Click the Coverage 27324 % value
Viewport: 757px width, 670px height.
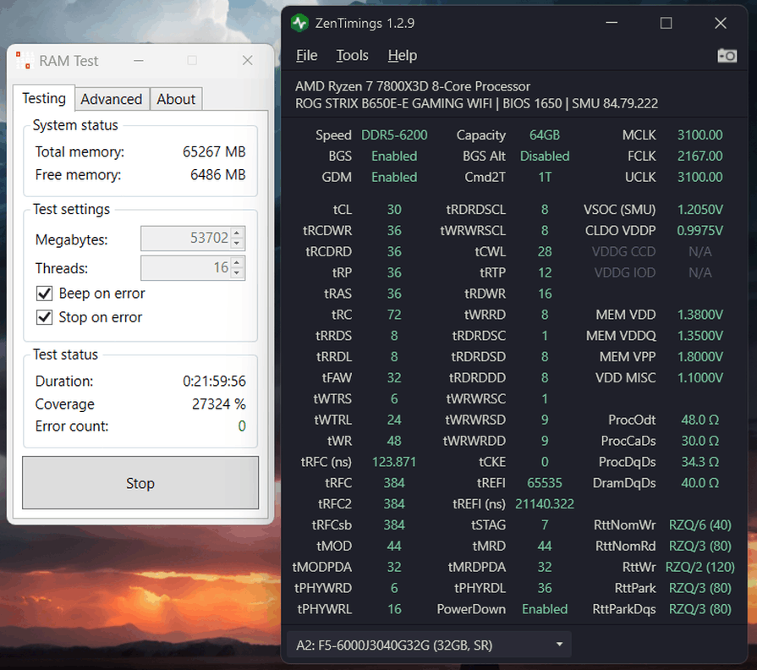point(219,404)
